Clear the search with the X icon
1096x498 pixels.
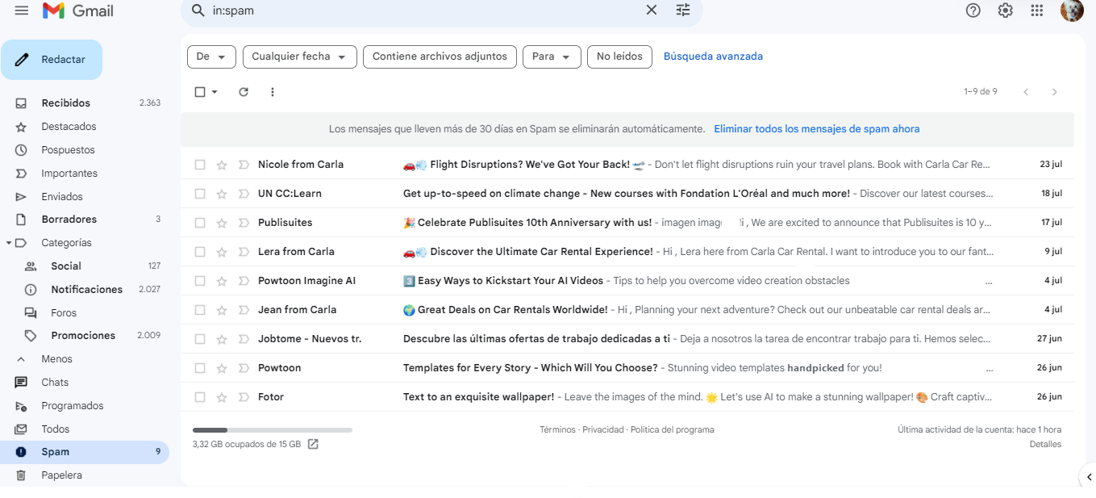click(x=652, y=10)
